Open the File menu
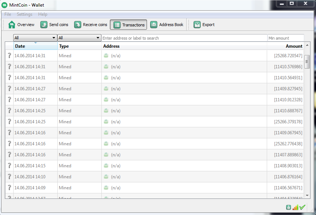This screenshot has width=316, height=215. click(x=8, y=14)
